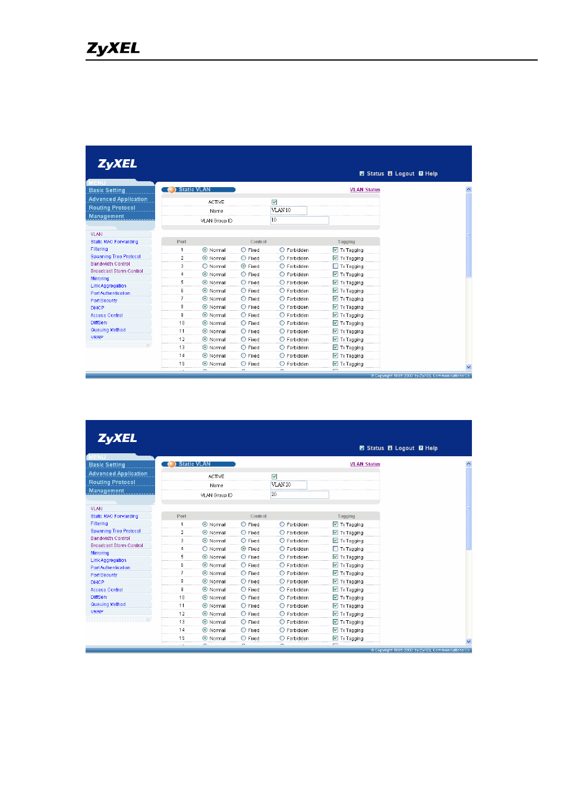The image size is (567, 802).
Task: Click Mirroring link in VLAN20 screenshot
Action: coord(100,553)
